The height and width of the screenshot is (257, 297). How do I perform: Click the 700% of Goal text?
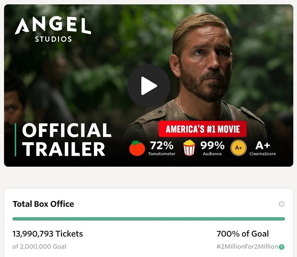(x=243, y=234)
